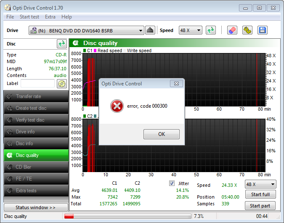Click the Transfer rate sidebar icon
Viewport: 284px width, 223px height.
pyautogui.click(x=9, y=96)
